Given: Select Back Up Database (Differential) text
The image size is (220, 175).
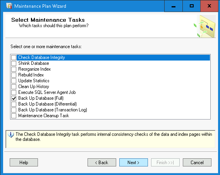Looking at the screenshot, I should [x=47, y=104].
